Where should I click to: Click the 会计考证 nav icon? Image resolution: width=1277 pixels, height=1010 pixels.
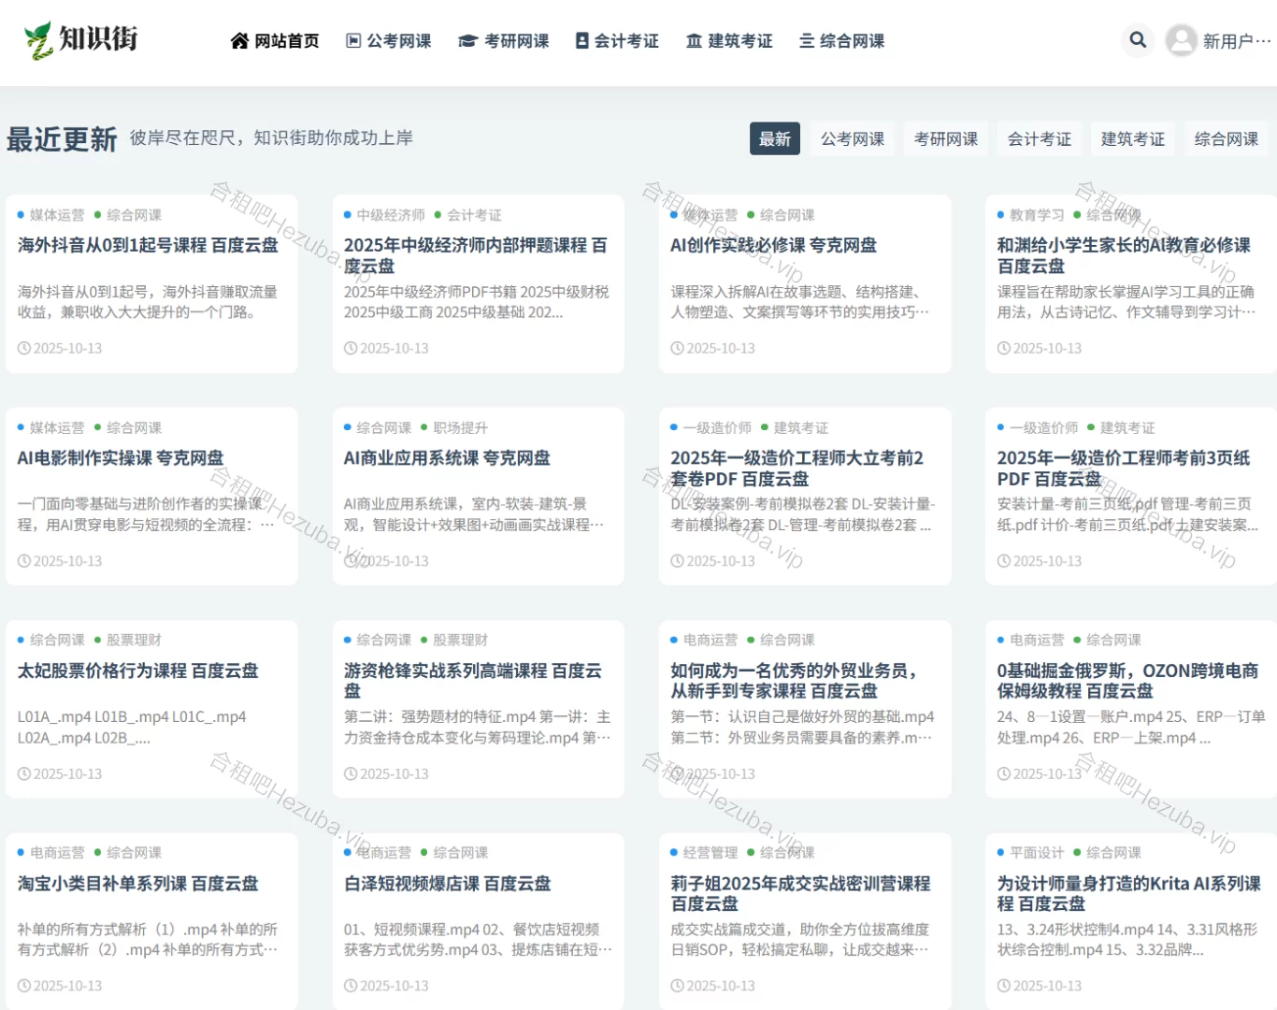[582, 41]
